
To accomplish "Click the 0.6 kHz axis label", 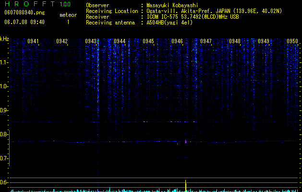I will point(4,182).
